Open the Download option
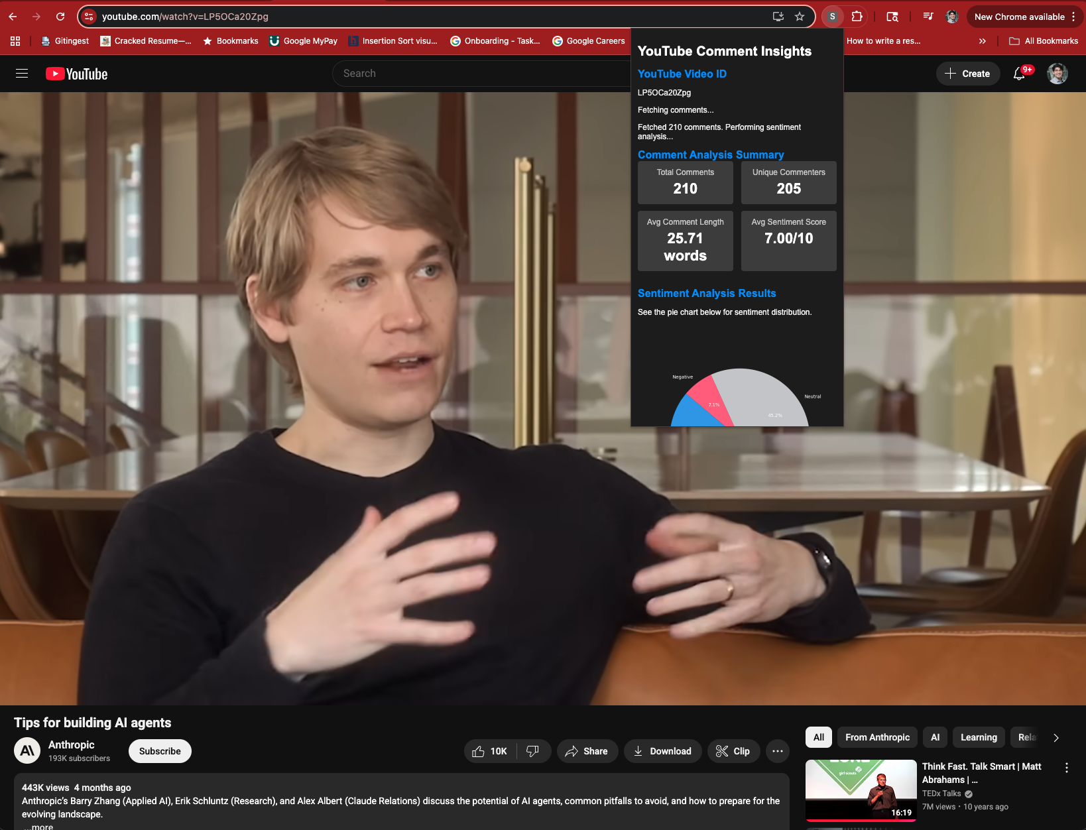 click(x=662, y=751)
